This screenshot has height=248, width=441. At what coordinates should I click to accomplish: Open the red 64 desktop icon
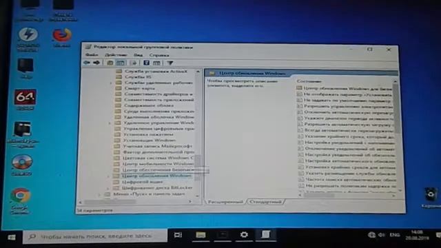point(25,99)
